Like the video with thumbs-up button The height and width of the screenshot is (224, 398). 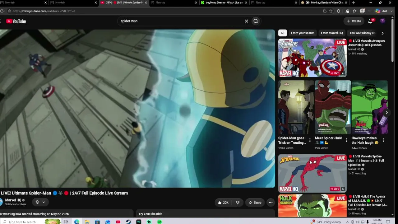pyautogui.click(x=224, y=203)
